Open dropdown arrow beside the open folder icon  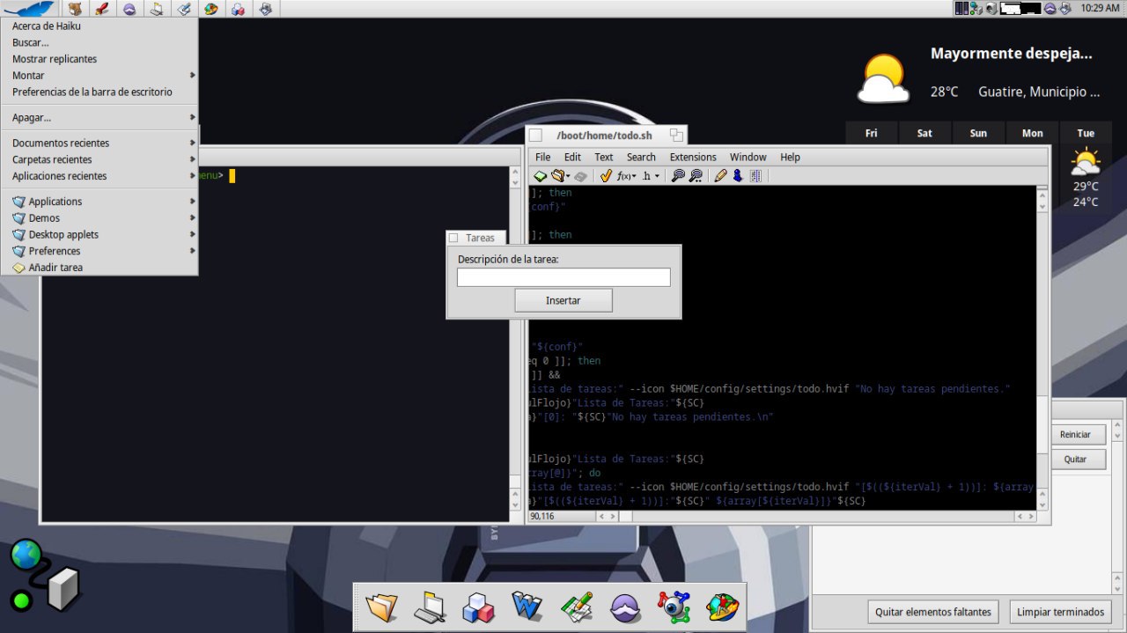[568, 176]
